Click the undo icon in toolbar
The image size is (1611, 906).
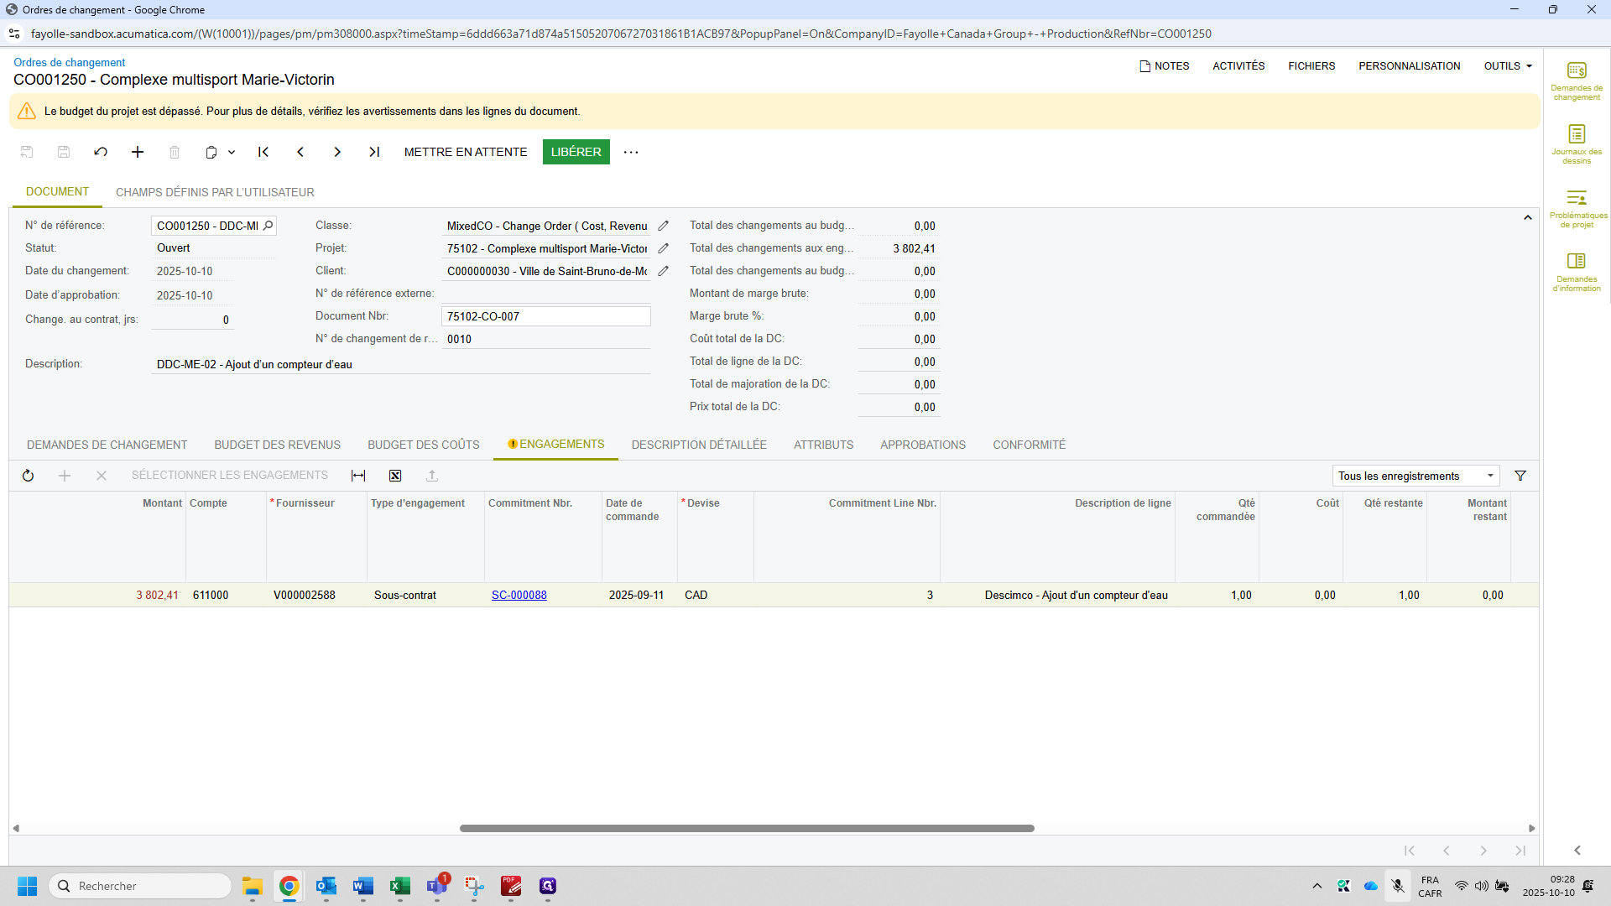tap(101, 152)
